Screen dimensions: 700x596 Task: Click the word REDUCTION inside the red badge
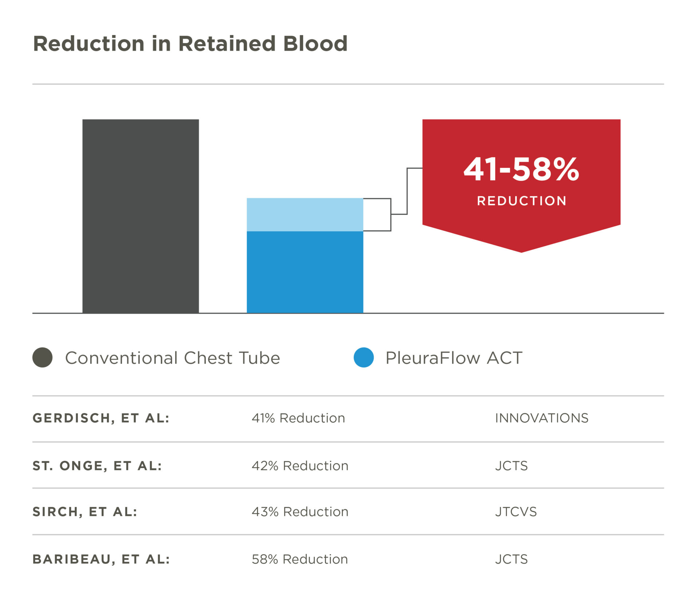[x=521, y=201]
